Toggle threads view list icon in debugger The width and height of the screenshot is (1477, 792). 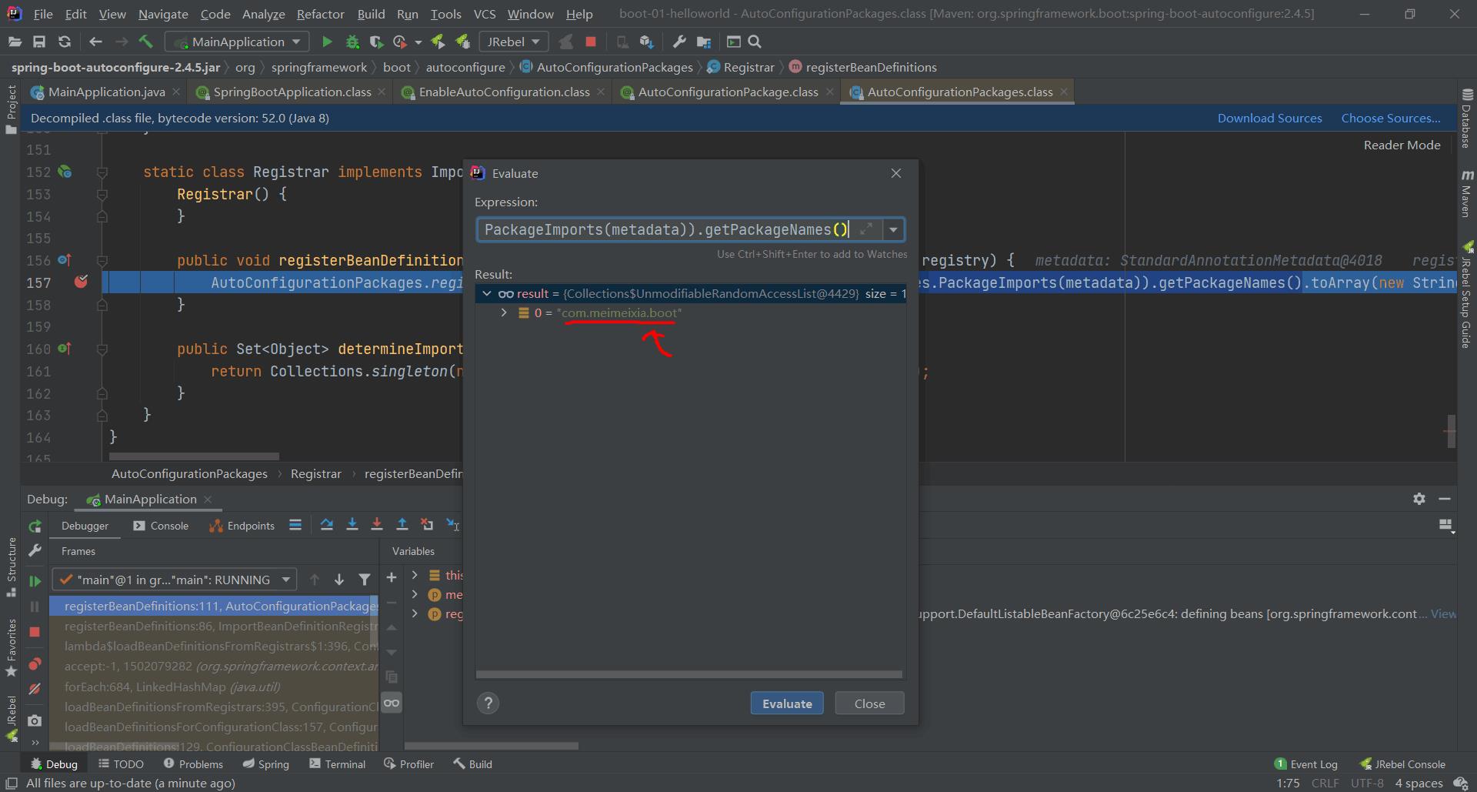click(x=295, y=525)
